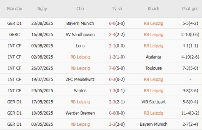
Task: Click the "Tỷ số" column header
Action: (x=117, y=9)
